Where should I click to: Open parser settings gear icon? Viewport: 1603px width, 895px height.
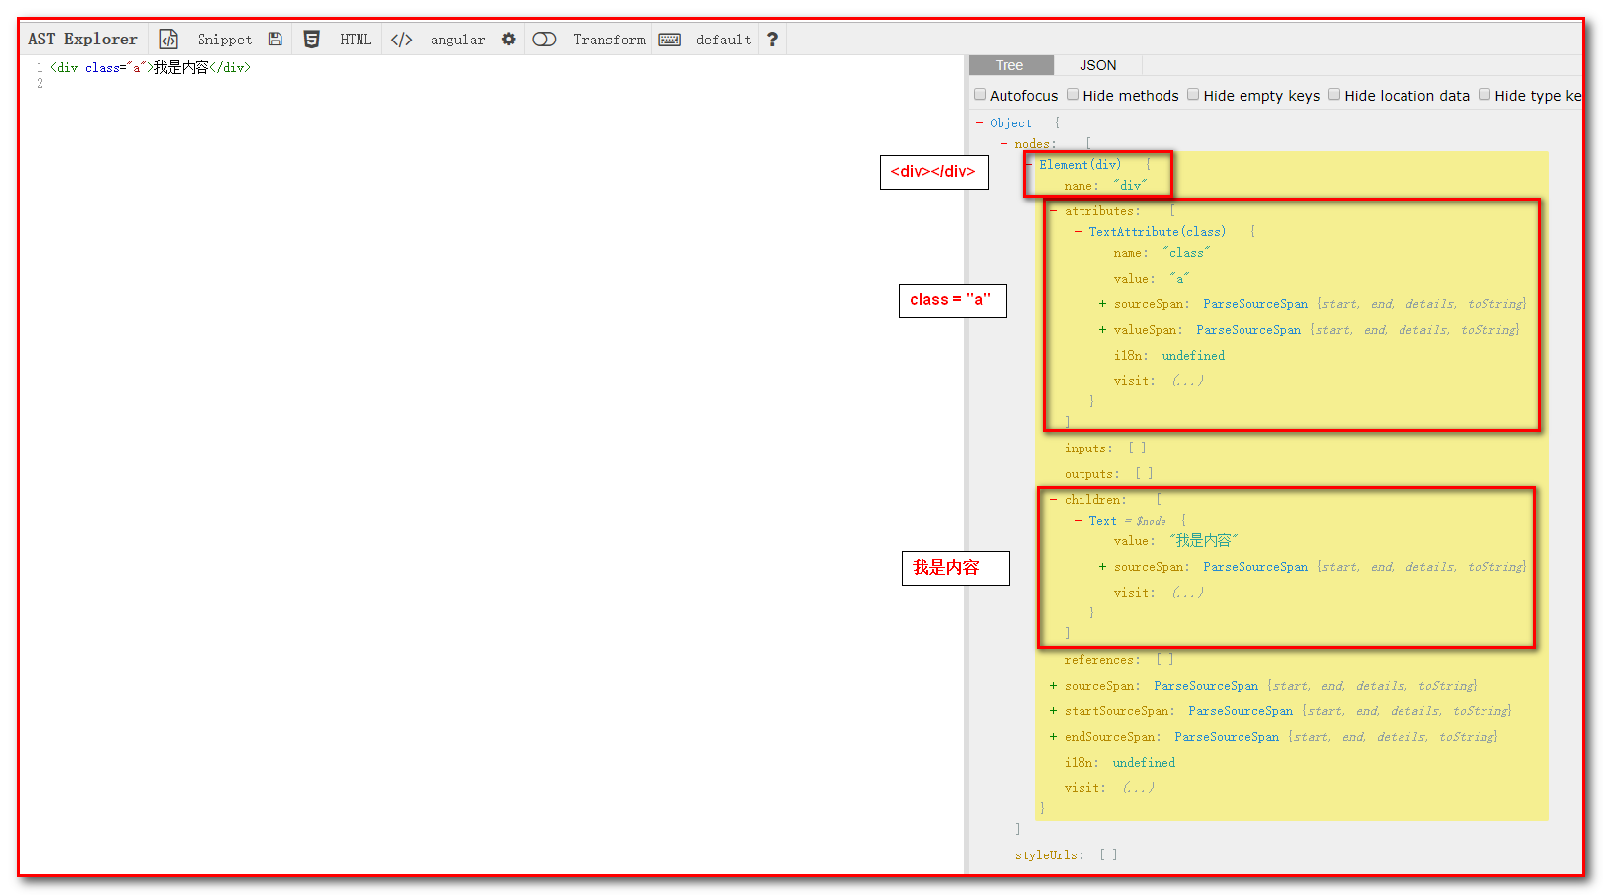[509, 40]
